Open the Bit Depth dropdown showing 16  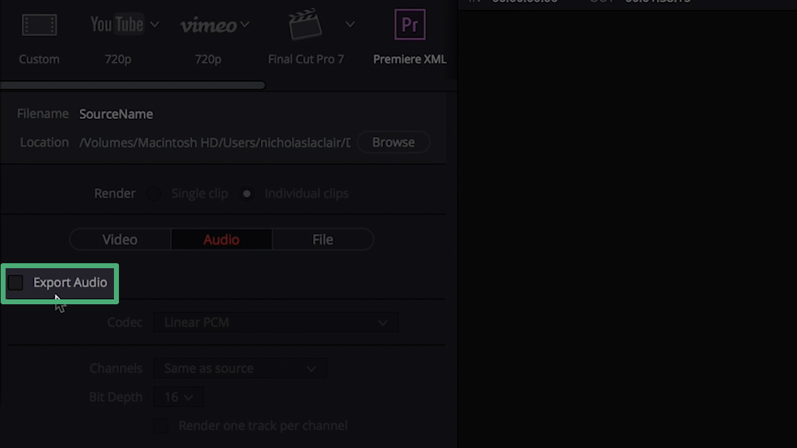click(178, 396)
